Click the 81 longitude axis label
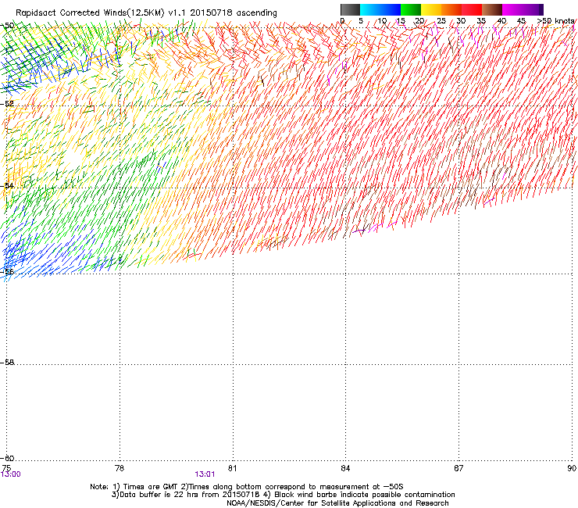The height and width of the screenshot is (508, 578). tap(232, 468)
